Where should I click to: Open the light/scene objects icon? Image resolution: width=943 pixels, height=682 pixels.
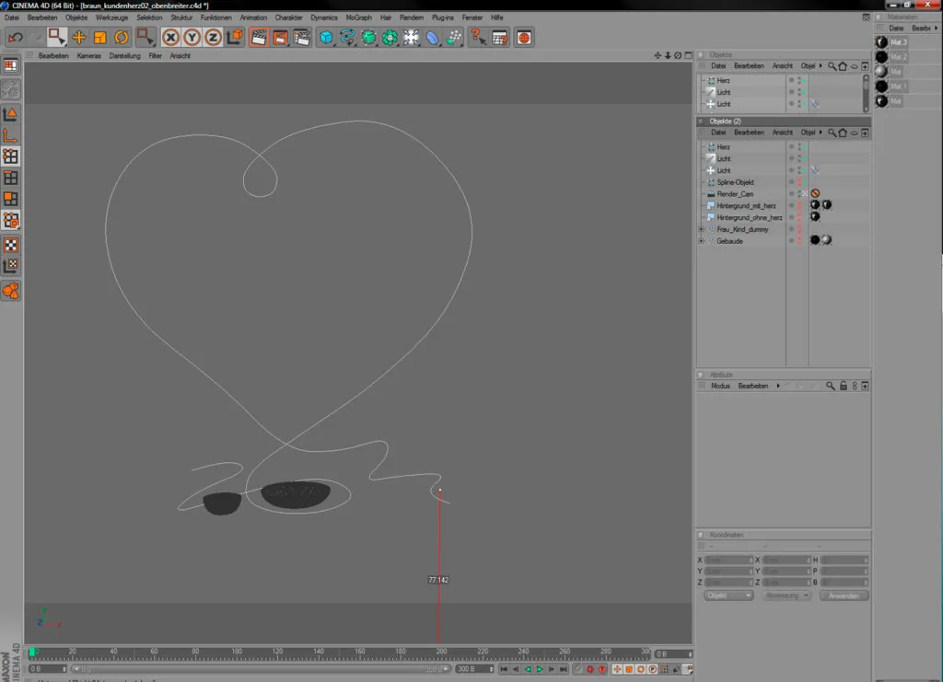(412, 38)
